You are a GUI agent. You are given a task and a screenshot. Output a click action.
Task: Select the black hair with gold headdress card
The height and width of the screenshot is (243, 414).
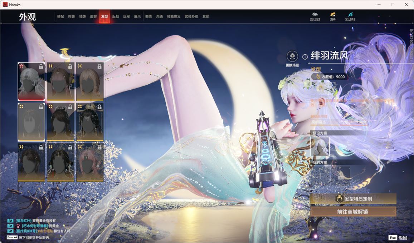90,122
